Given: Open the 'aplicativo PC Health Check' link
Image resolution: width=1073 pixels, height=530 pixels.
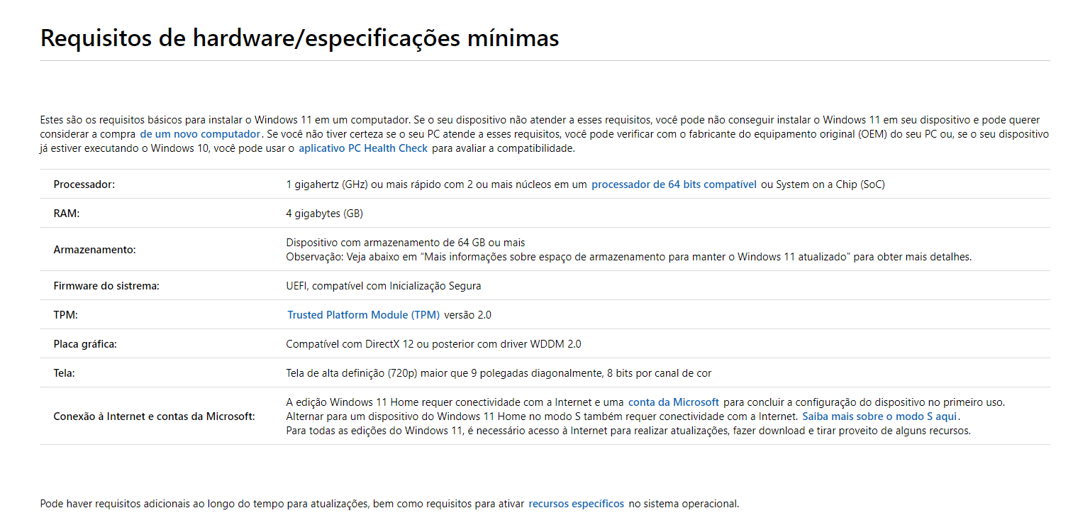Looking at the screenshot, I should (x=363, y=148).
